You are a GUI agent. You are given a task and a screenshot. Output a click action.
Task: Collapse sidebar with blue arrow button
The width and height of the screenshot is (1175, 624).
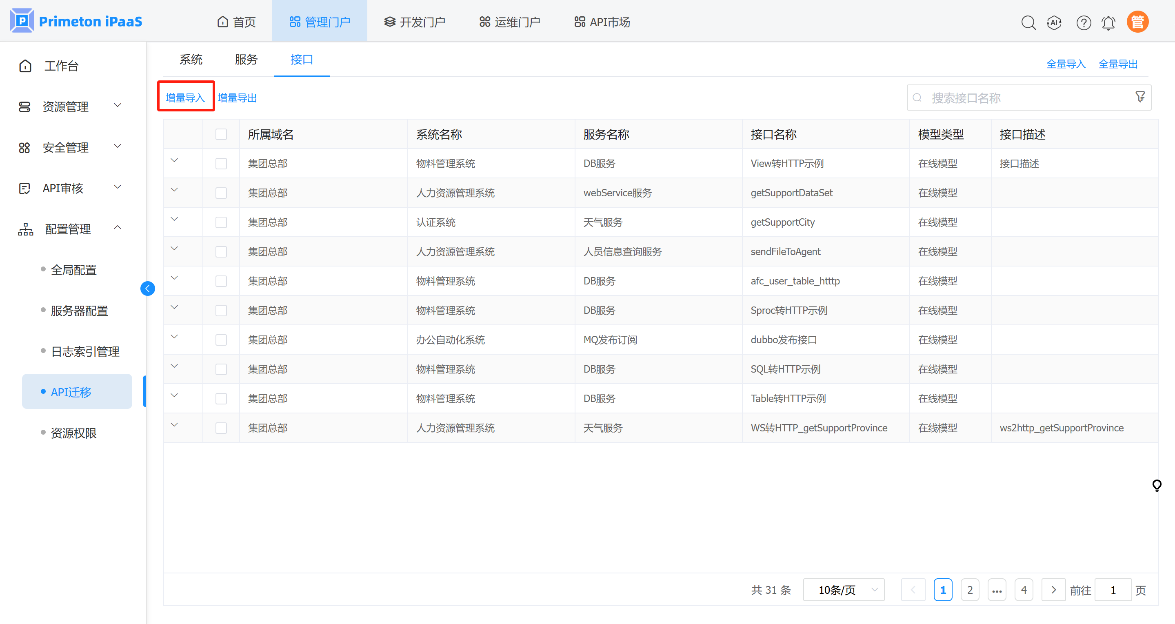[147, 288]
